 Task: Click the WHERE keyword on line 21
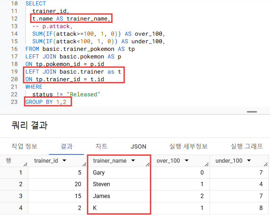click(x=34, y=87)
